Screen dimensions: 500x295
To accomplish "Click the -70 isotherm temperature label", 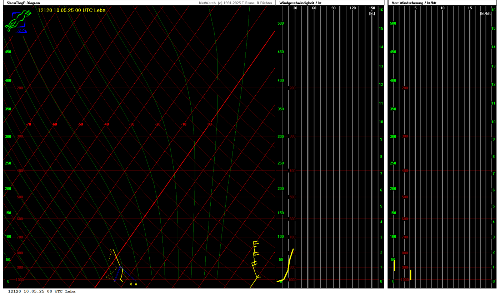I will click(29, 124).
